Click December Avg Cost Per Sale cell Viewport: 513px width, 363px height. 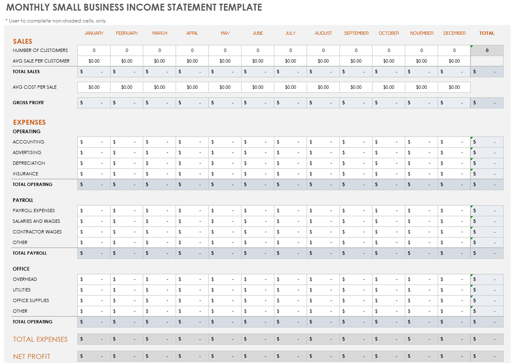(x=454, y=87)
